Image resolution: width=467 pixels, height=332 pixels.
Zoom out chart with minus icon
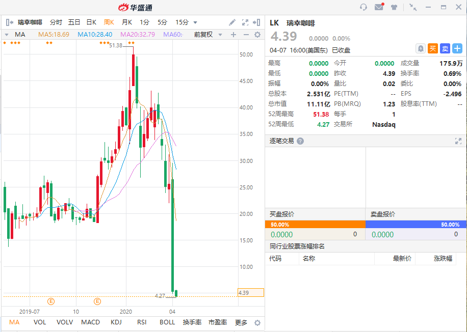point(246,35)
